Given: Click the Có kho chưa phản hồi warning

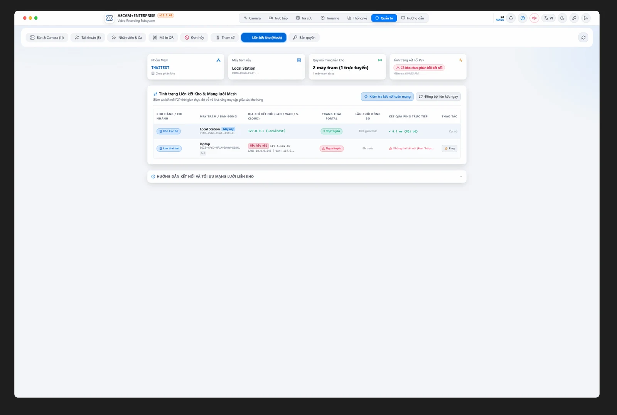Looking at the screenshot, I should pos(419,68).
